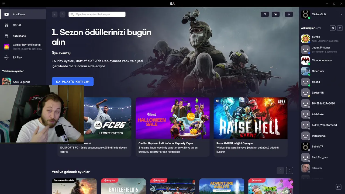Expand CkJackSoN account dropdown
The width and height of the screenshot is (345, 194).
pyautogui.click(x=341, y=14)
